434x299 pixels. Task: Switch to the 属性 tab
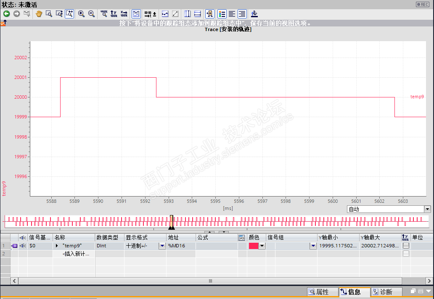(322, 292)
